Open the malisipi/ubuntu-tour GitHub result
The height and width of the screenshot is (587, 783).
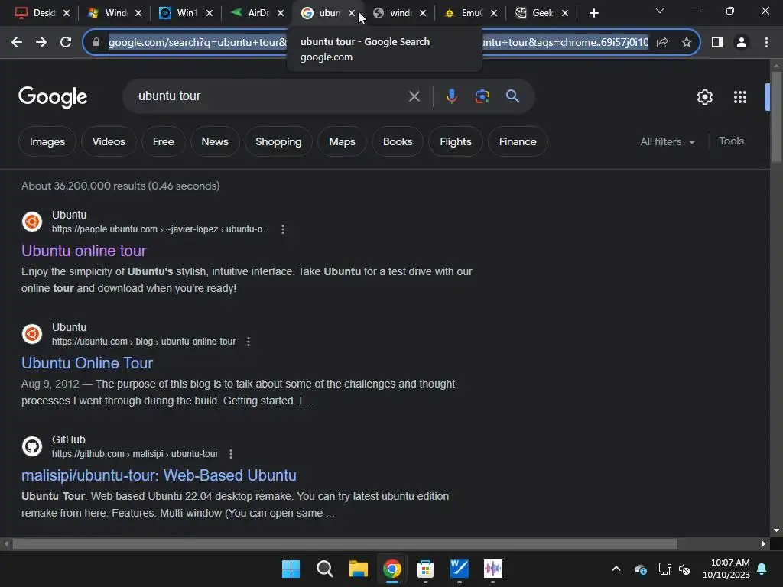159,475
